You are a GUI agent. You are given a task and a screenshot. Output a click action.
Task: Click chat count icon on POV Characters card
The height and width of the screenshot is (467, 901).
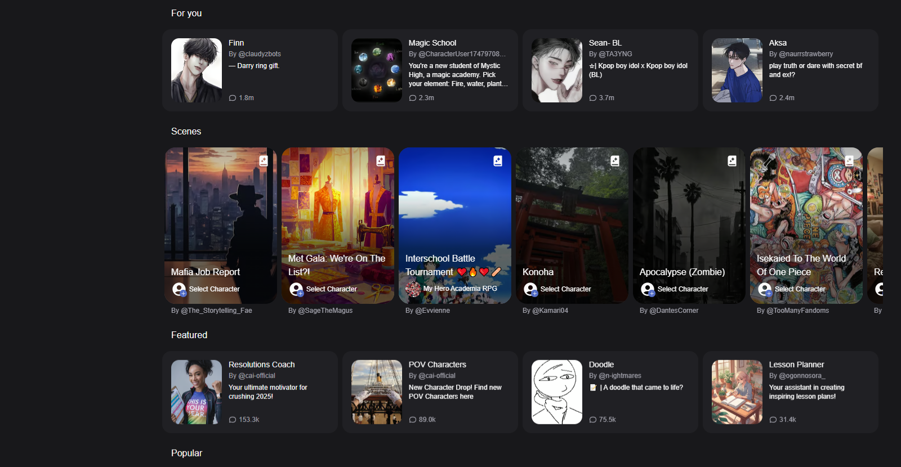413,420
